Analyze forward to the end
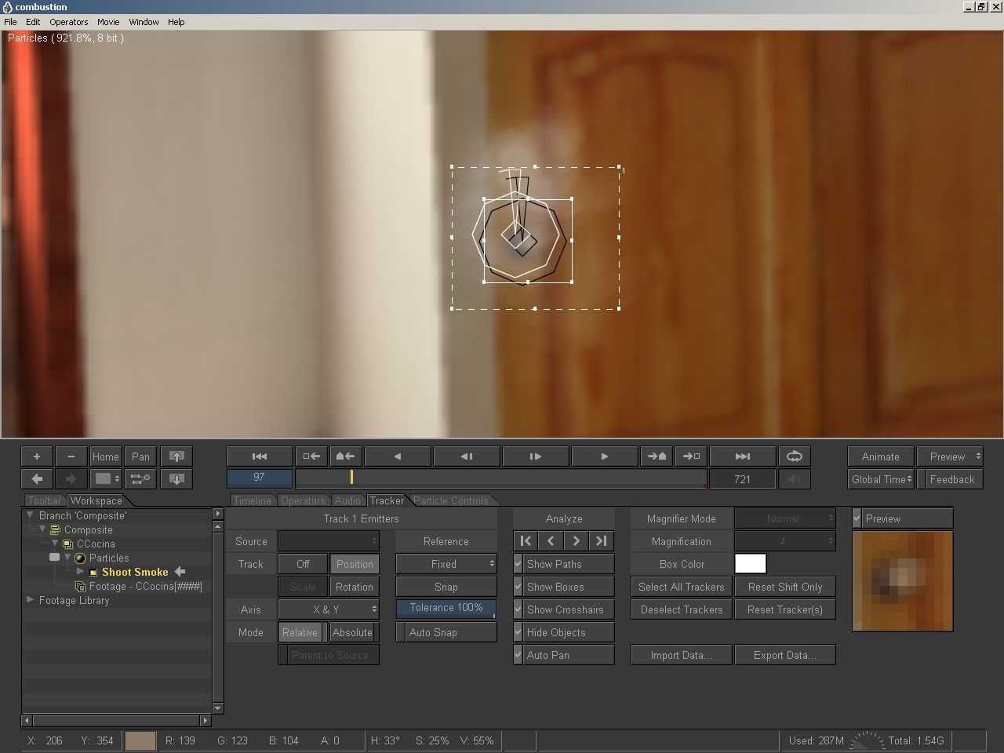 coord(602,540)
